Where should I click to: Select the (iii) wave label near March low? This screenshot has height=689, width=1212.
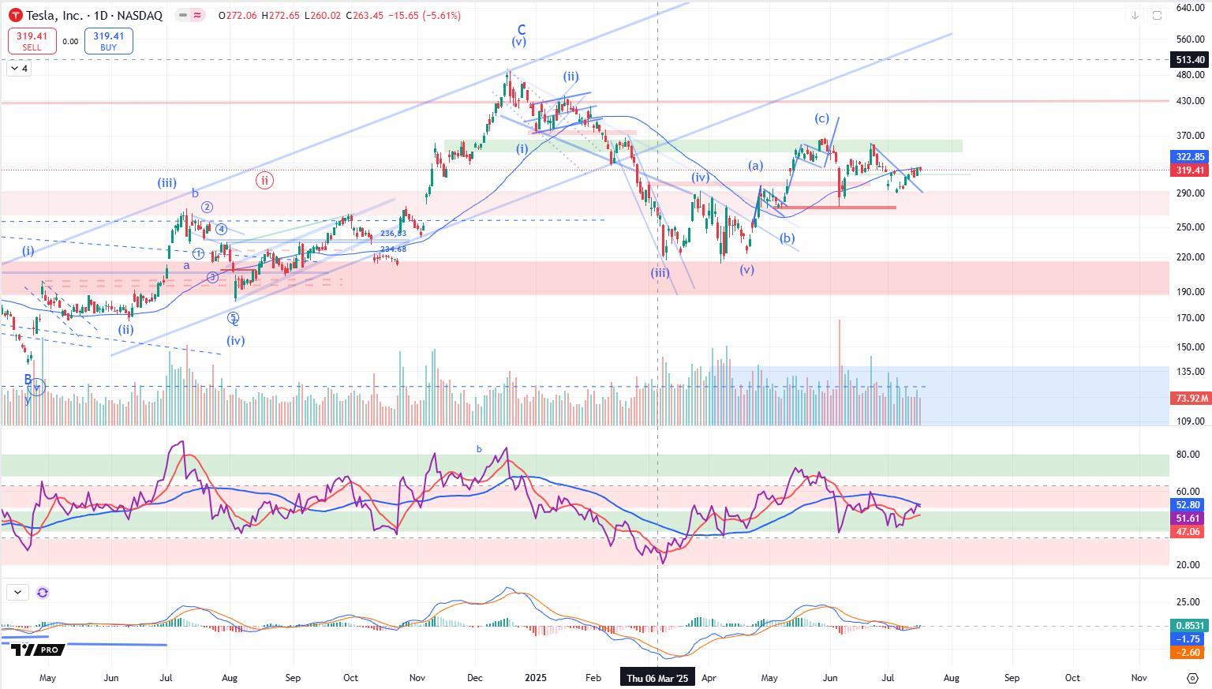pyautogui.click(x=660, y=273)
